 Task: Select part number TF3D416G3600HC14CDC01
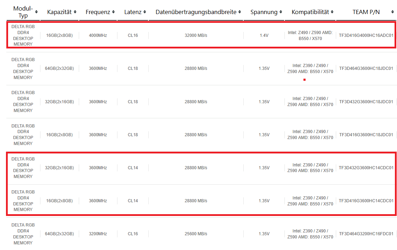pyautogui.click(x=366, y=201)
